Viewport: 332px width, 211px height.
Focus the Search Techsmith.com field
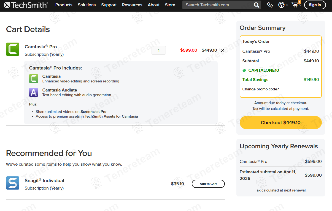click(x=218, y=5)
